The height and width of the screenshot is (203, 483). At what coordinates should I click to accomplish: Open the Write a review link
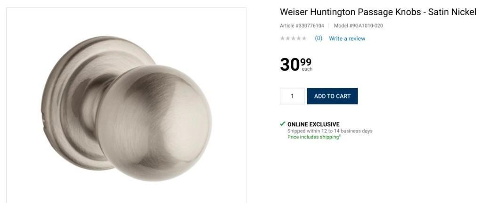pos(347,39)
